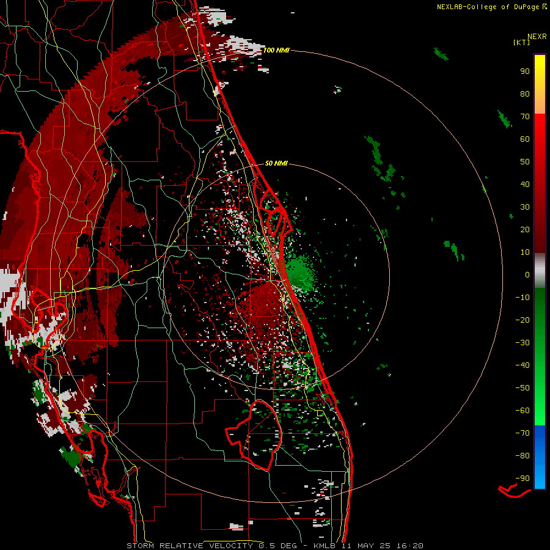
Task: Click the "50 NMI" range ring label
Action: click(276, 163)
